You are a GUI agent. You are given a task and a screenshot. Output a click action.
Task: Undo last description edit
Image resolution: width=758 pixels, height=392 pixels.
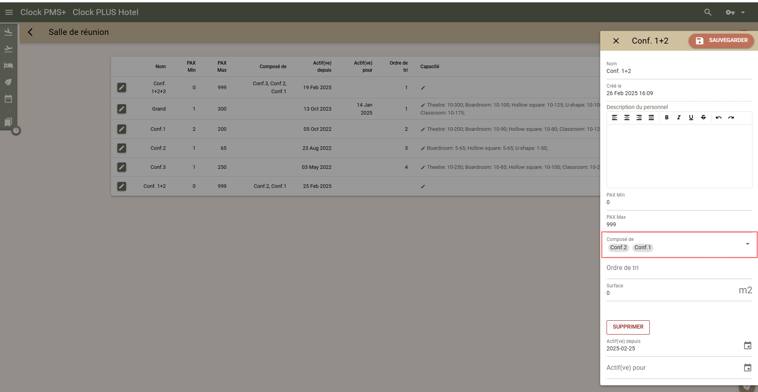point(719,118)
